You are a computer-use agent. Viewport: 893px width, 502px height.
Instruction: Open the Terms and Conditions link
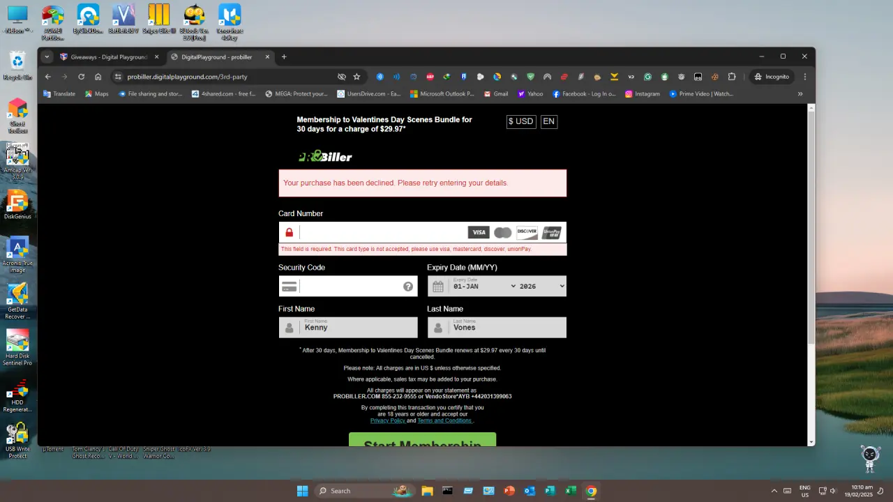[x=444, y=420]
